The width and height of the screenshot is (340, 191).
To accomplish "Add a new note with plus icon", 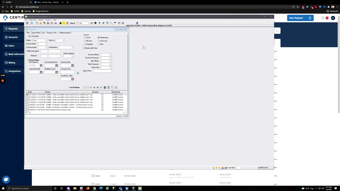I will [x=97, y=88].
